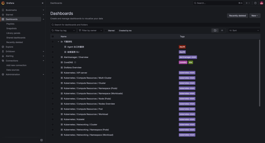The width and height of the screenshot is (265, 143).
Task: Click the Bookmarks icon in sidebar
Action: [x=3, y=10]
